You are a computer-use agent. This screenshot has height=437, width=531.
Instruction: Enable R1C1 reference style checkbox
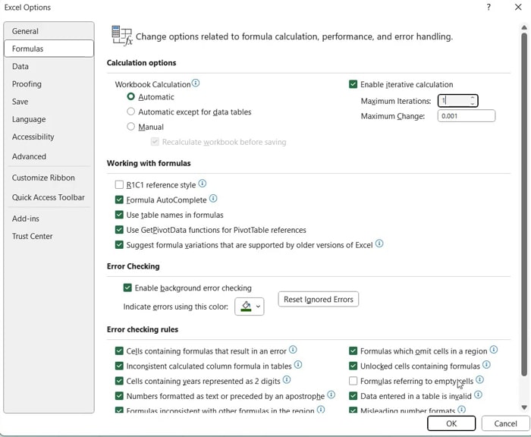(119, 185)
